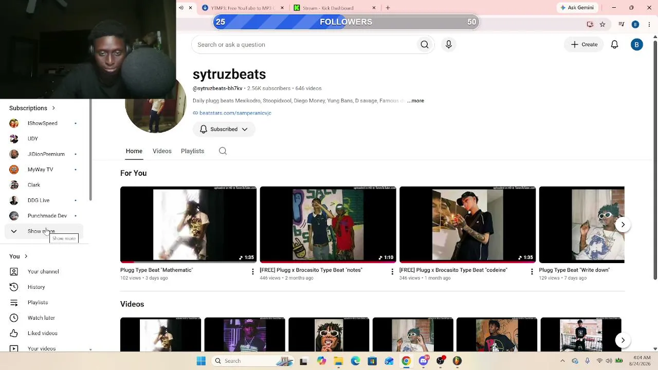Open the Subscriptions section chevron

53,108
